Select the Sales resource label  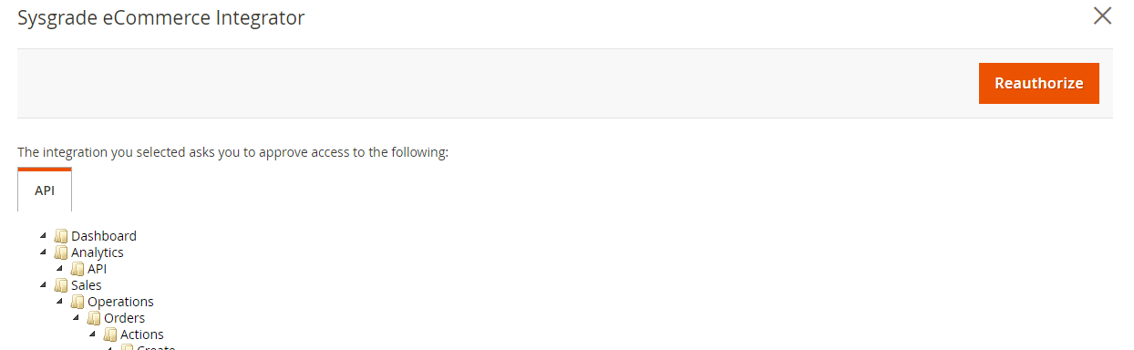click(87, 285)
